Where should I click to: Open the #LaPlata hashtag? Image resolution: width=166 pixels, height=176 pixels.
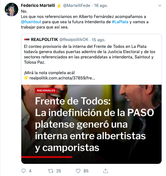120,22
